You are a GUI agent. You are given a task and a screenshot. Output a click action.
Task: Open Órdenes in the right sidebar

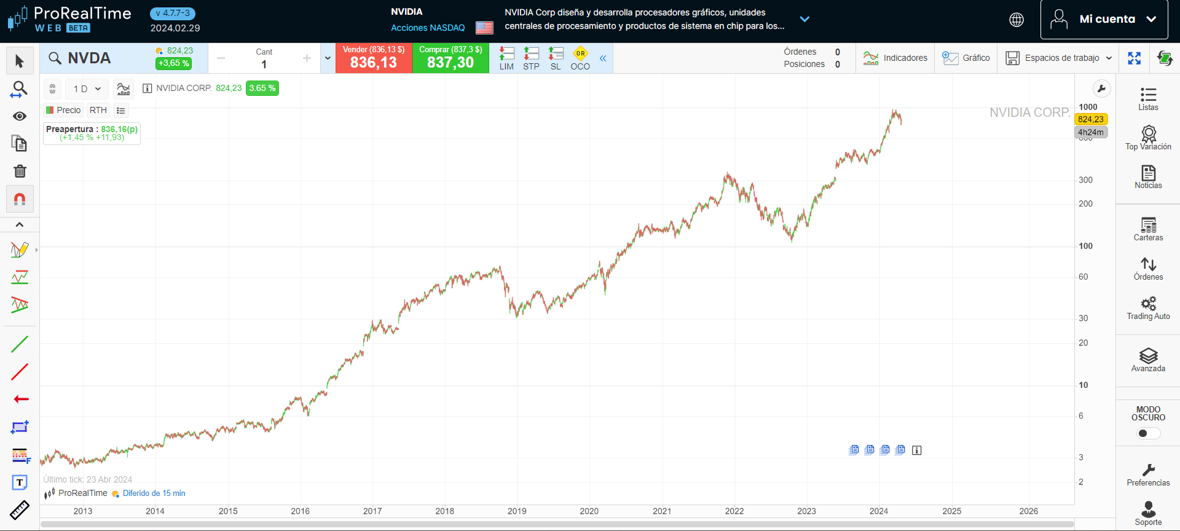1148,269
